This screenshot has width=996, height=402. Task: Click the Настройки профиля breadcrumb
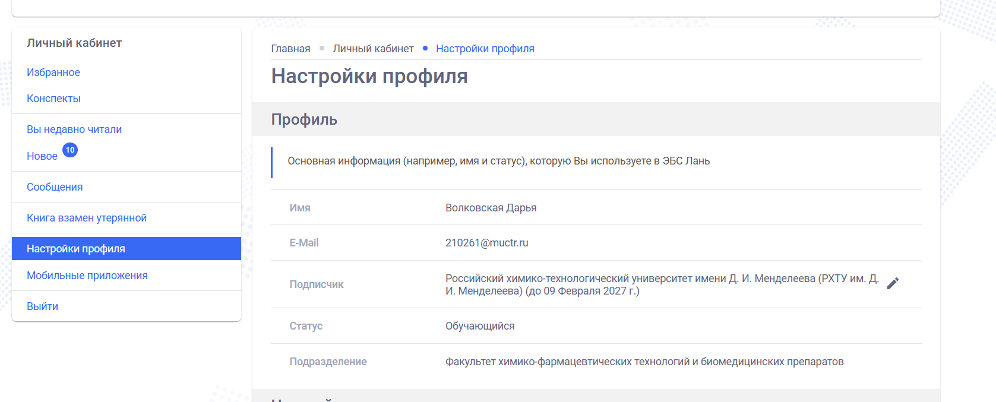485,49
